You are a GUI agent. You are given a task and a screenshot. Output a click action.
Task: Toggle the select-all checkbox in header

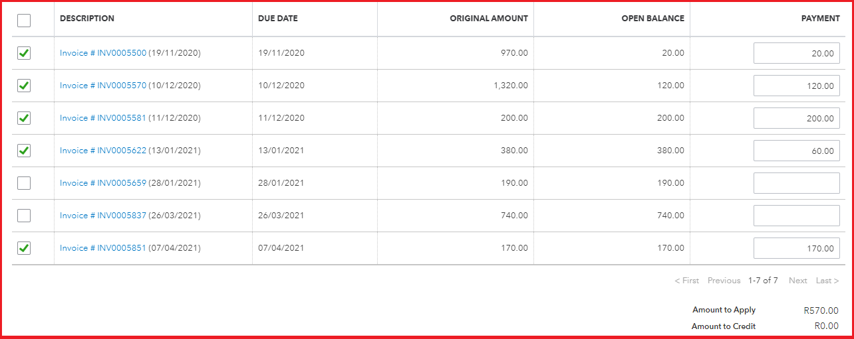tap(24, 21)
